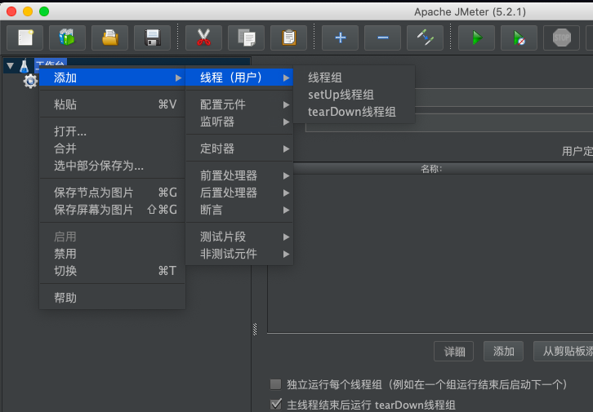Expand 后置处理器 submenu
Screen dimensions: 593x412
point(239,193)
